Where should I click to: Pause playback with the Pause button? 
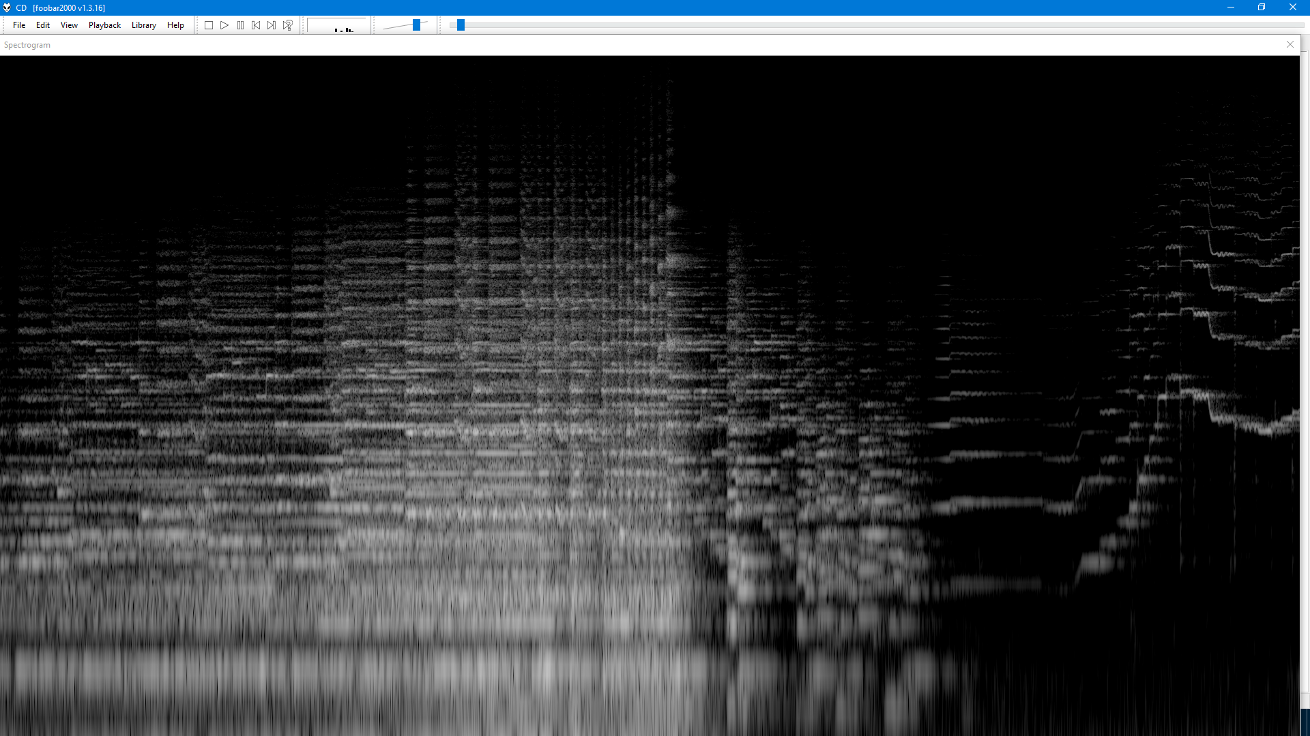[240, 25]
